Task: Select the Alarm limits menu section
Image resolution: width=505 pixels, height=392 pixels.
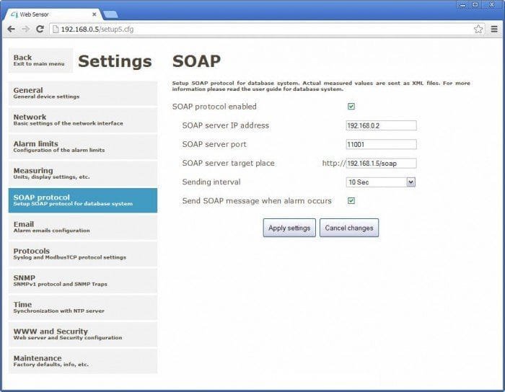Action: 83,146
